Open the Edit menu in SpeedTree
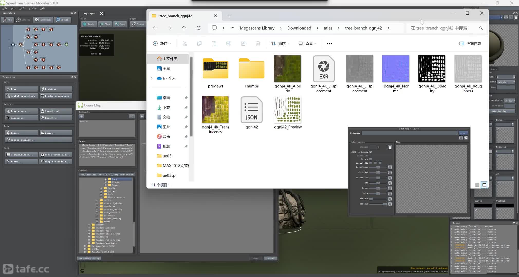The image size is (519, 277). [13, 8]
